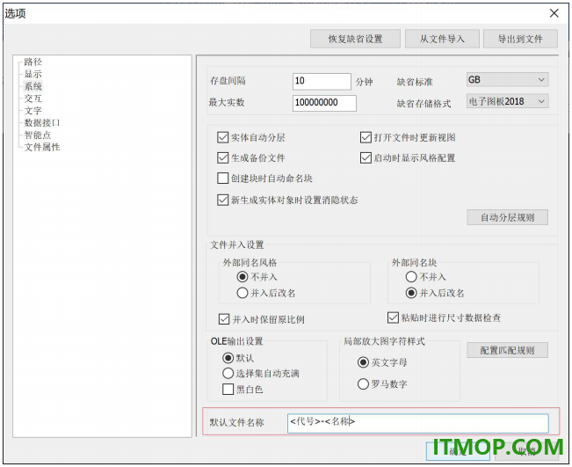Select the 选择集自动充满 radio option

pyautogui.click(x=228, y=373)
